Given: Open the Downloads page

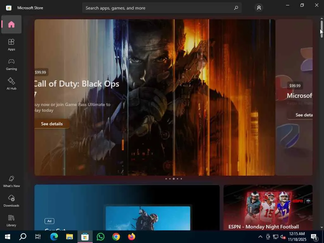Looking at the screenshot, I should 11,201.
